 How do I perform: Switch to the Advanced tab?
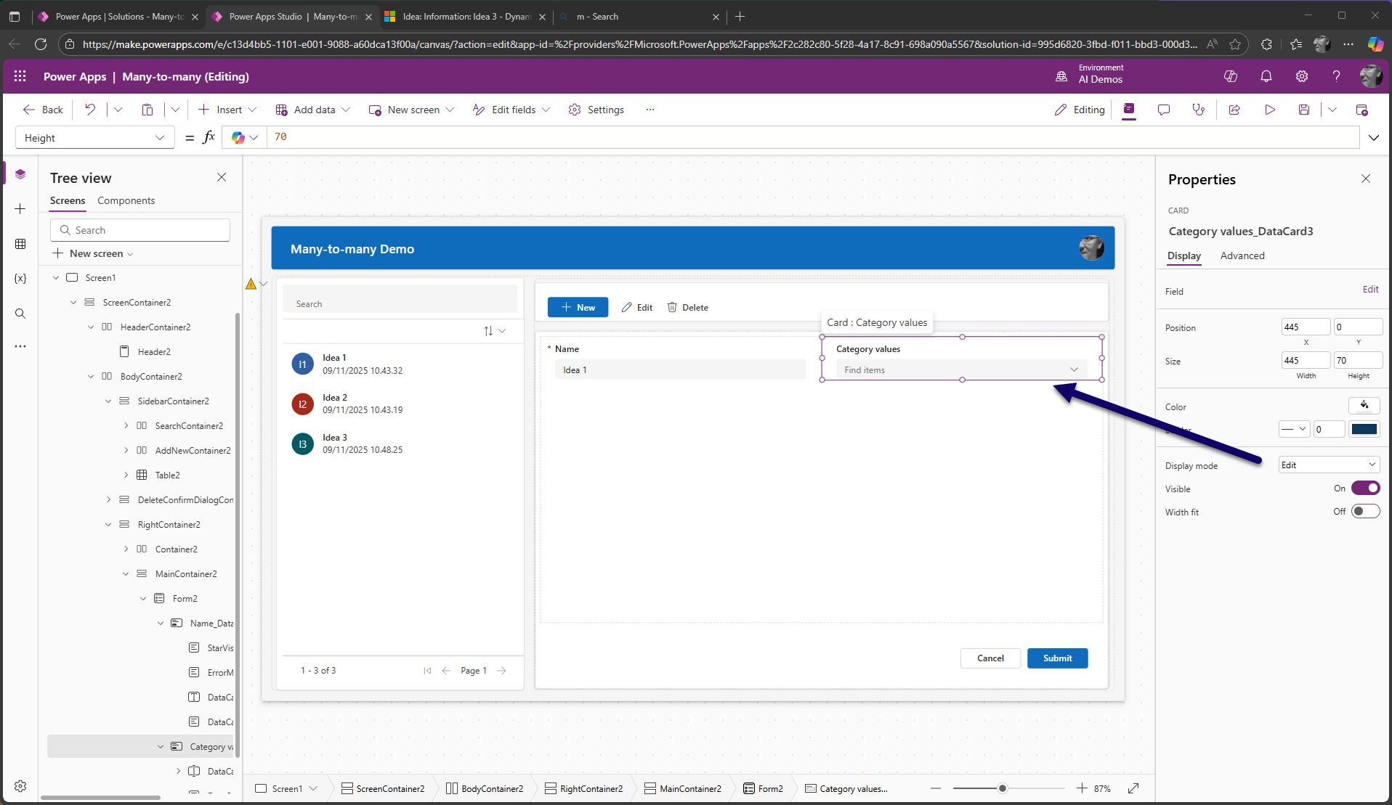point(1242,256)
